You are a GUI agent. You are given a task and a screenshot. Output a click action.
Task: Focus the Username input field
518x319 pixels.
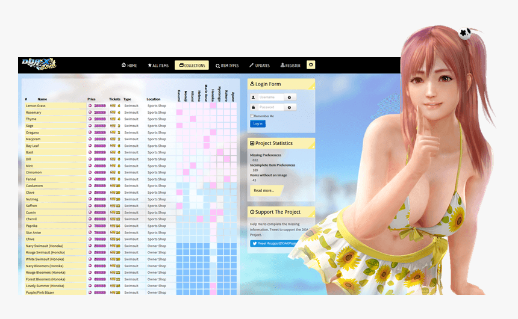pyautogui.click(x=271, y=97)
